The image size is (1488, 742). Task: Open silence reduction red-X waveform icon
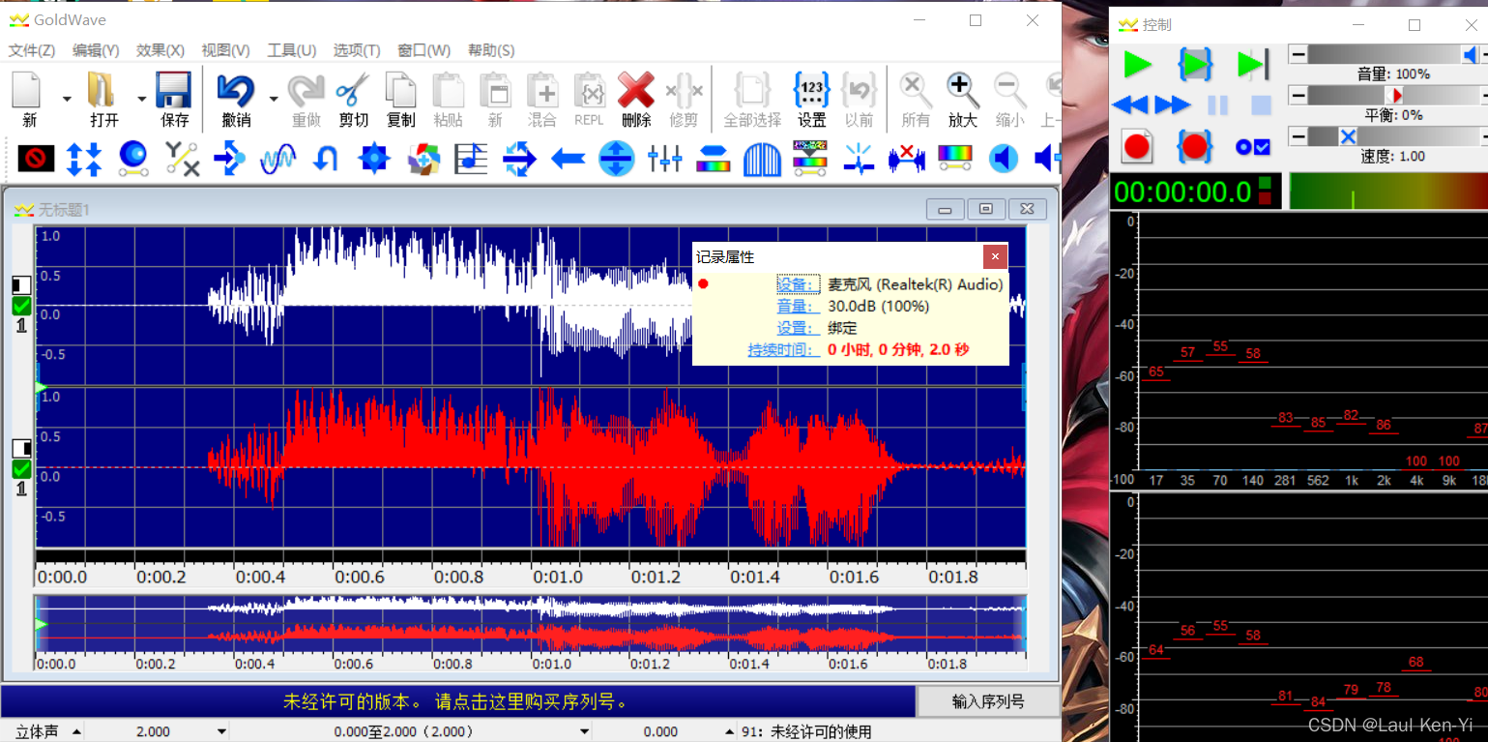click(x=907, y=158)
